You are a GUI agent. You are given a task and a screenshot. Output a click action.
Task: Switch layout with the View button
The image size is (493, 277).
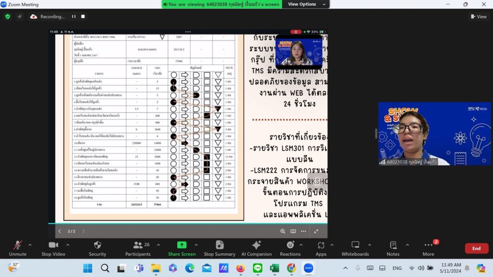(x=479, y=17)
